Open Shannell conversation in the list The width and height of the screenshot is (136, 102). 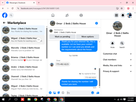(x=23, y=78)
